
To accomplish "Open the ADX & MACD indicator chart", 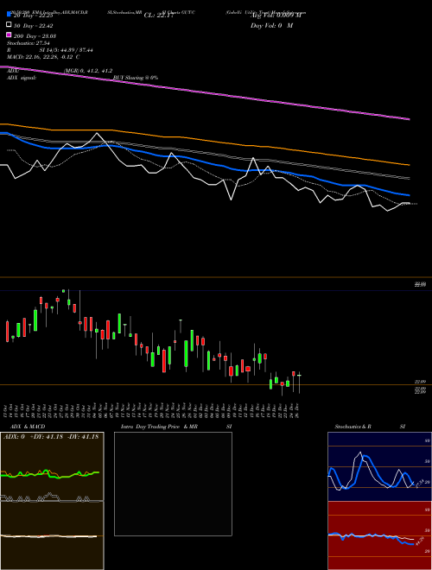I will 52,501.
